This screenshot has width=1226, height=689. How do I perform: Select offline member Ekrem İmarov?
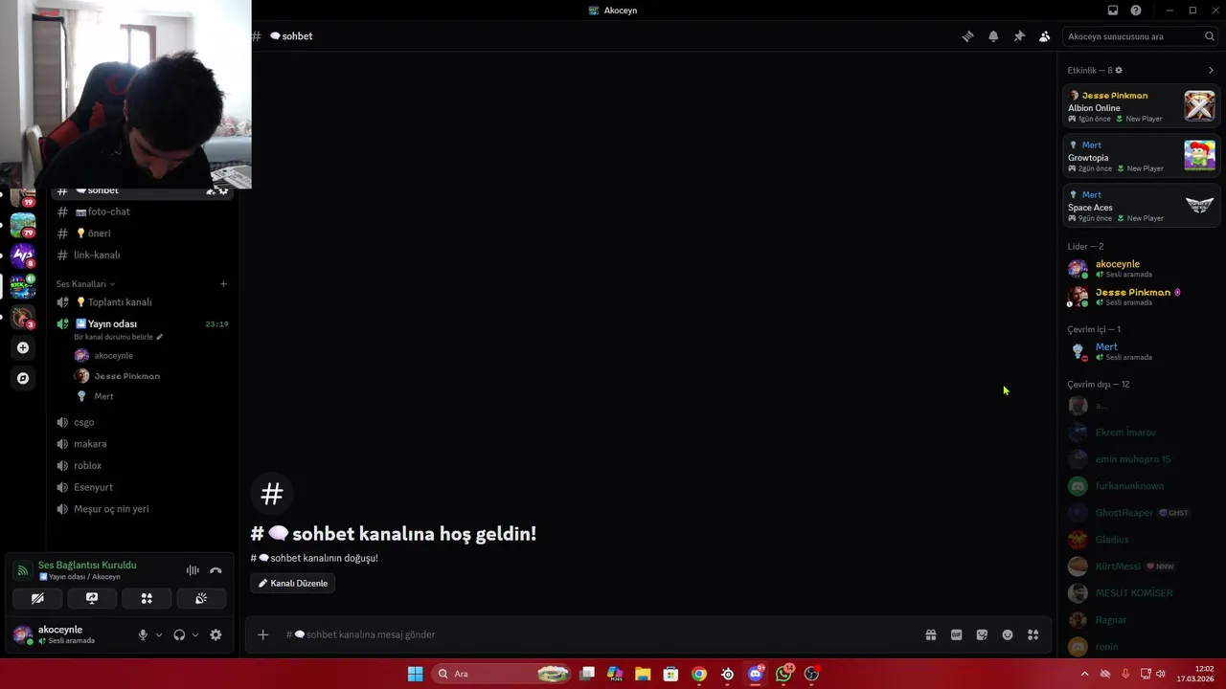1141,433
